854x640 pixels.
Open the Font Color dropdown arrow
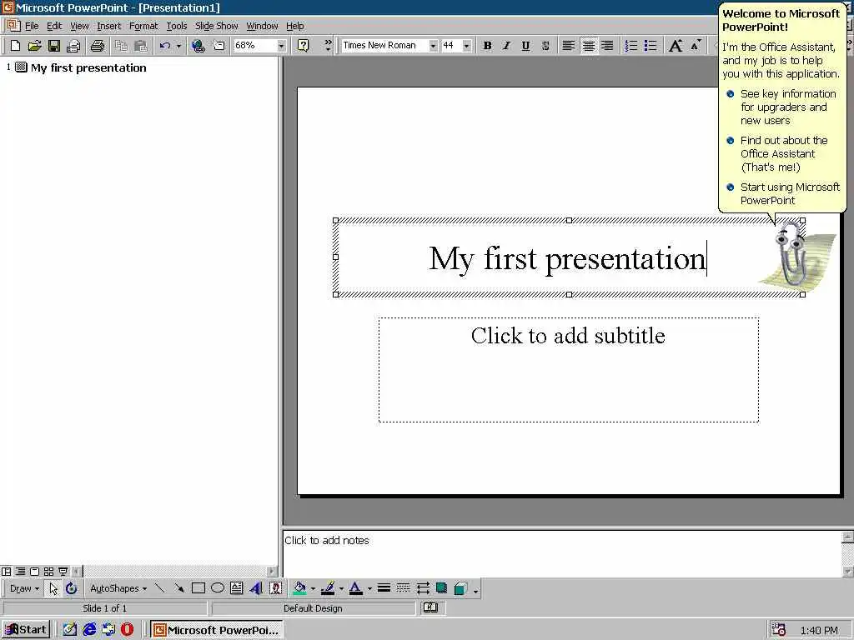[369, 588]
